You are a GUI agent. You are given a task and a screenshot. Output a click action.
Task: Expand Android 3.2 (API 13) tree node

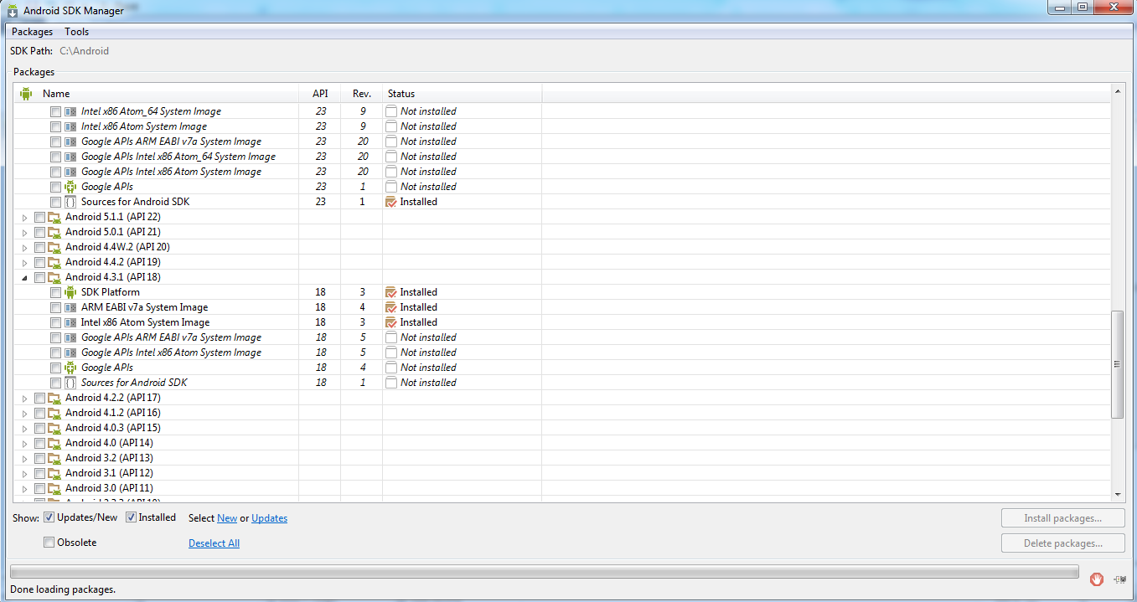coord(24,459)
